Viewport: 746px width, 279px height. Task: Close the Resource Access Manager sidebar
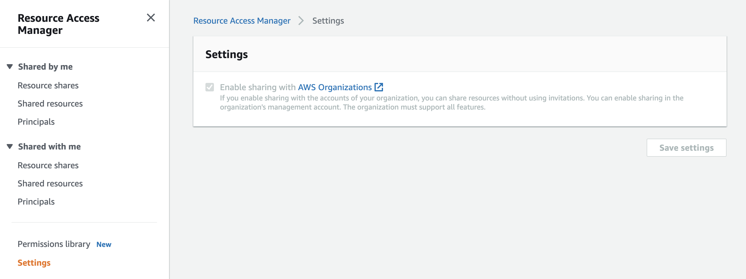151,18
